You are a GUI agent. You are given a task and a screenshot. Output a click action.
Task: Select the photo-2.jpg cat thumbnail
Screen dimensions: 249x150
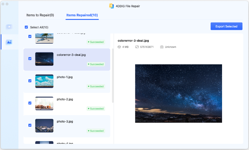click(x=44, y=104)
